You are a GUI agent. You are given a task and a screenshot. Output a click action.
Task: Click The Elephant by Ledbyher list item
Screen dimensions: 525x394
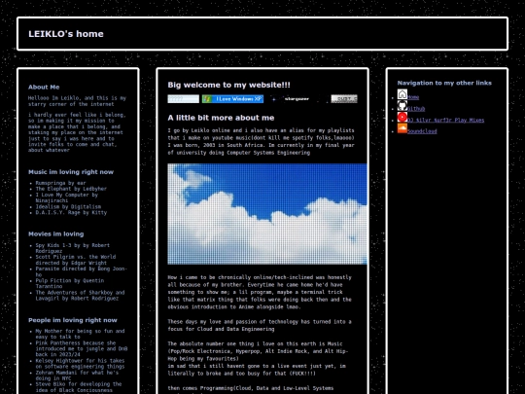click(x=71, y=189)
